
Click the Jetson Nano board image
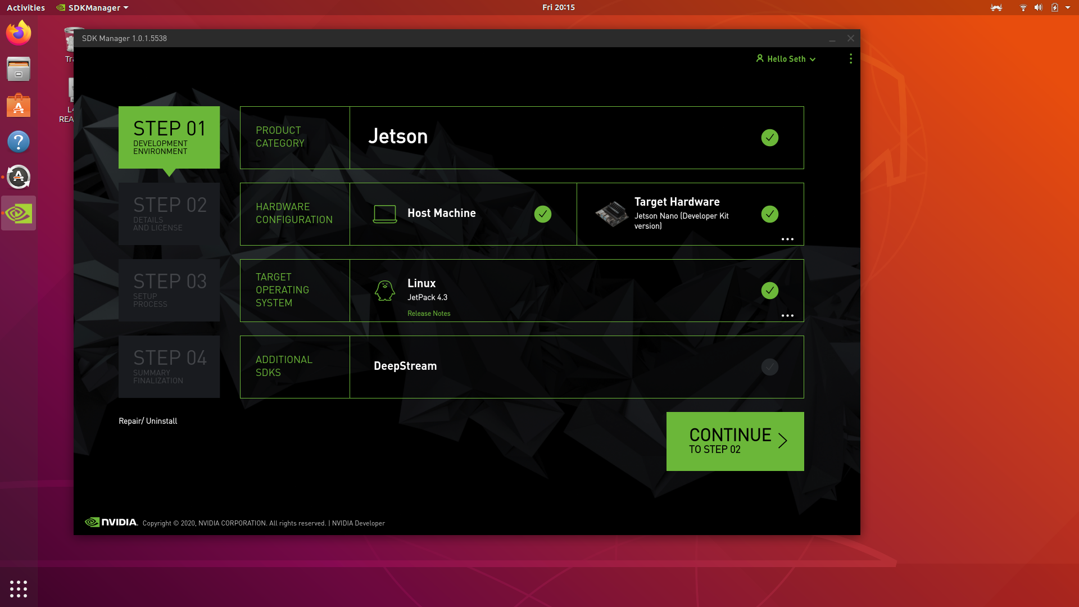pyautogui.click(x=611, y=214)
